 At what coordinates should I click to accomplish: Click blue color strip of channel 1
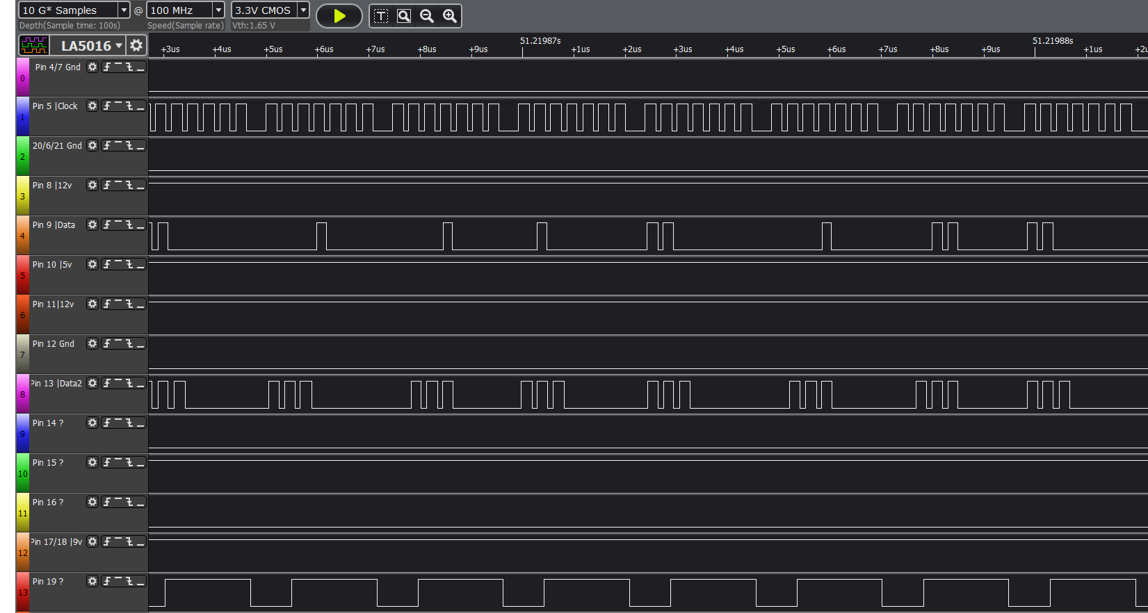click(x=22, y=117)
